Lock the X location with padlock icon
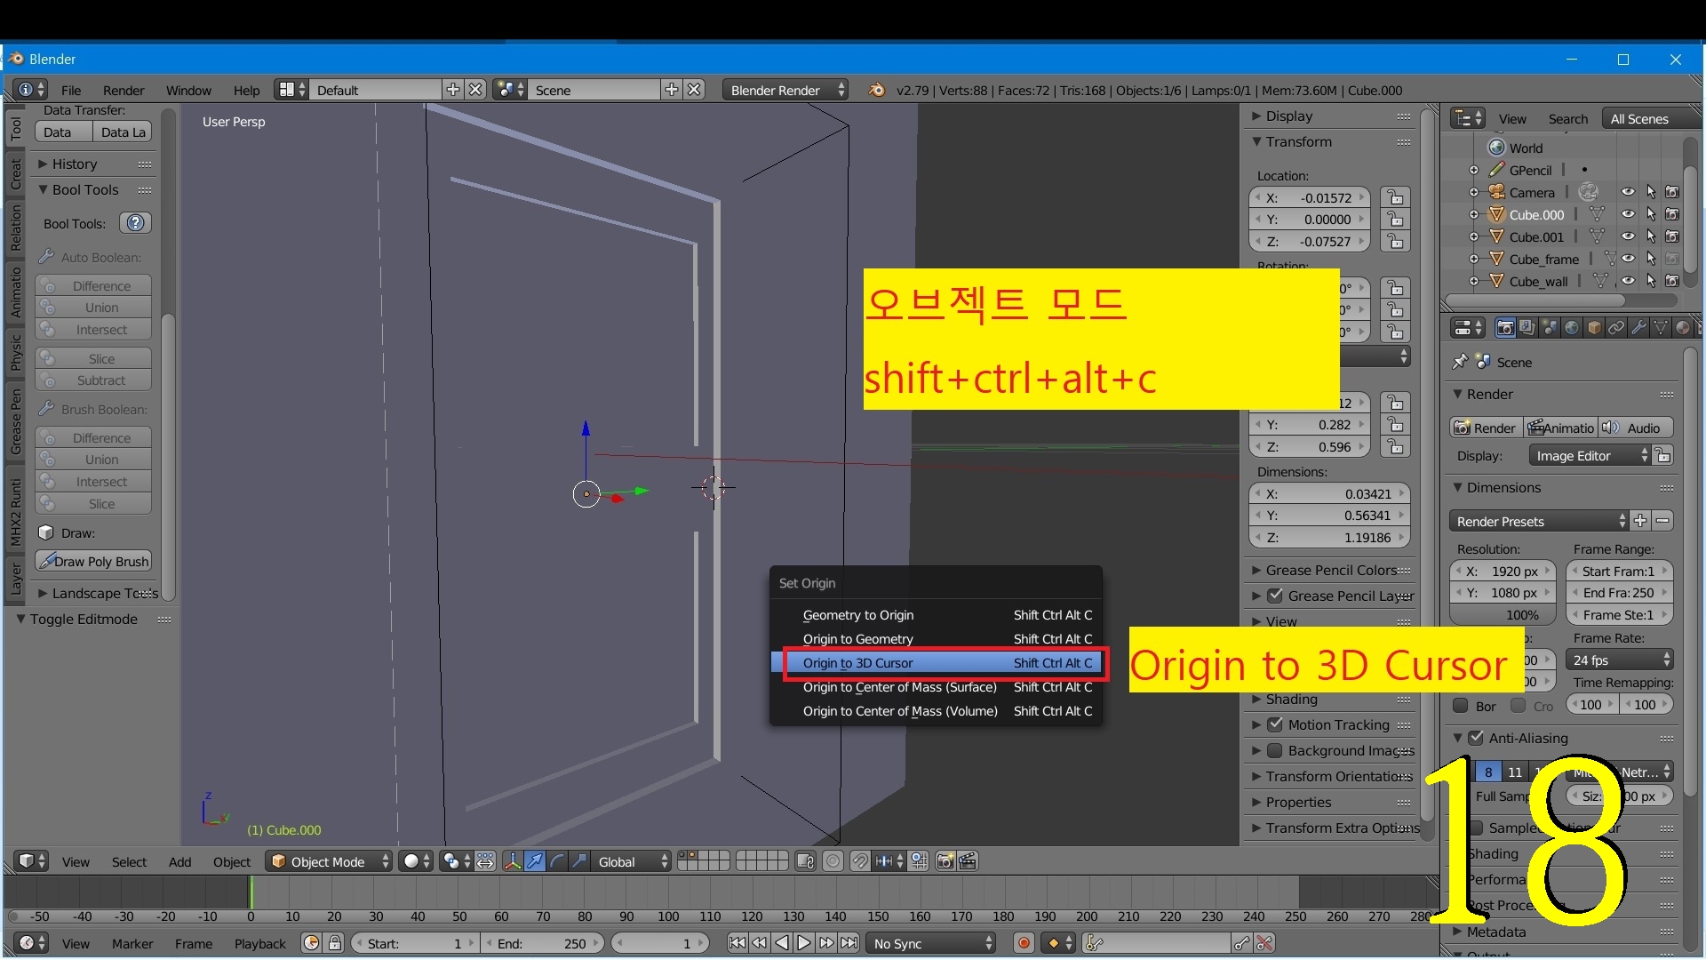The image size is (1706, 960). click(1395, 197)
